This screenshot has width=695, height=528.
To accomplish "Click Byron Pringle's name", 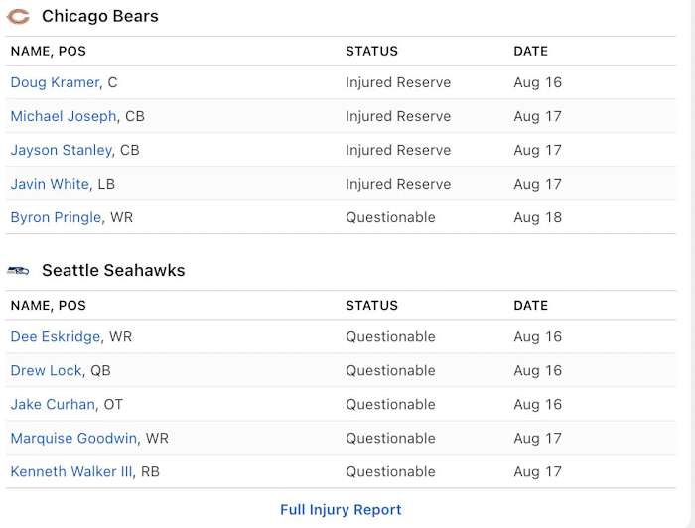I will coord(56,217).
